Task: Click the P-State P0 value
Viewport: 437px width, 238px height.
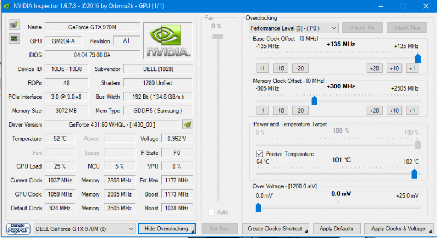Action: [x=176, y=153]
